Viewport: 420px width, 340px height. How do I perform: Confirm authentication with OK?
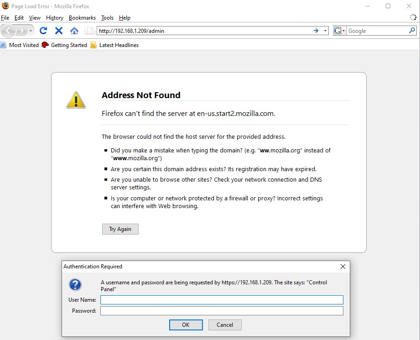186,325
